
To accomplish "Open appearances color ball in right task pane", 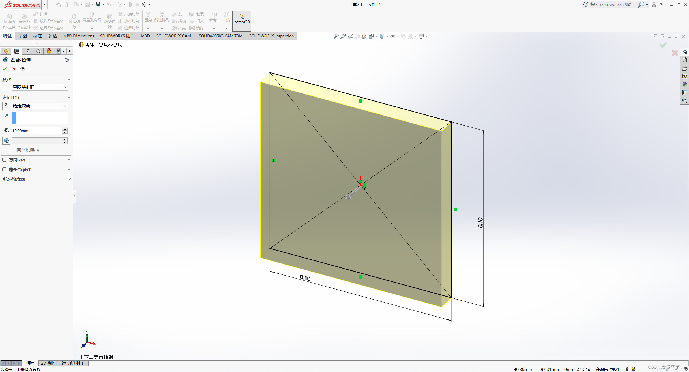I will (x=684, y=84).
